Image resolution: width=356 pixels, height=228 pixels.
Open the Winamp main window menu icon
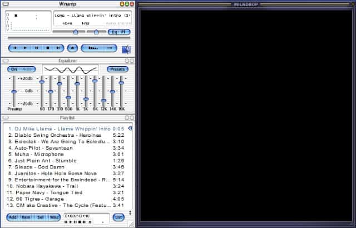point(6,4)
